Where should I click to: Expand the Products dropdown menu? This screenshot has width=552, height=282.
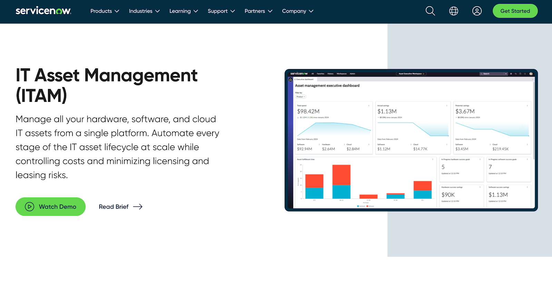click(x=105, y=11)
